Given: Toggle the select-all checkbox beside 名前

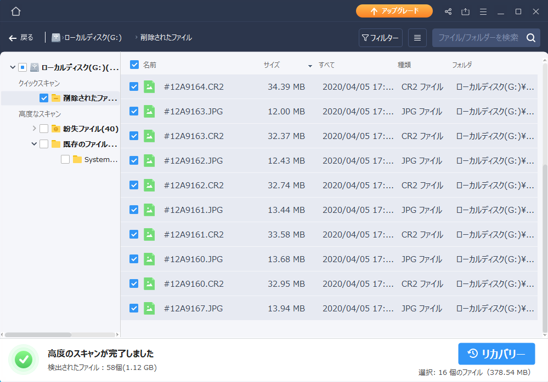Looking at the screenshot, I should point(134,65).
